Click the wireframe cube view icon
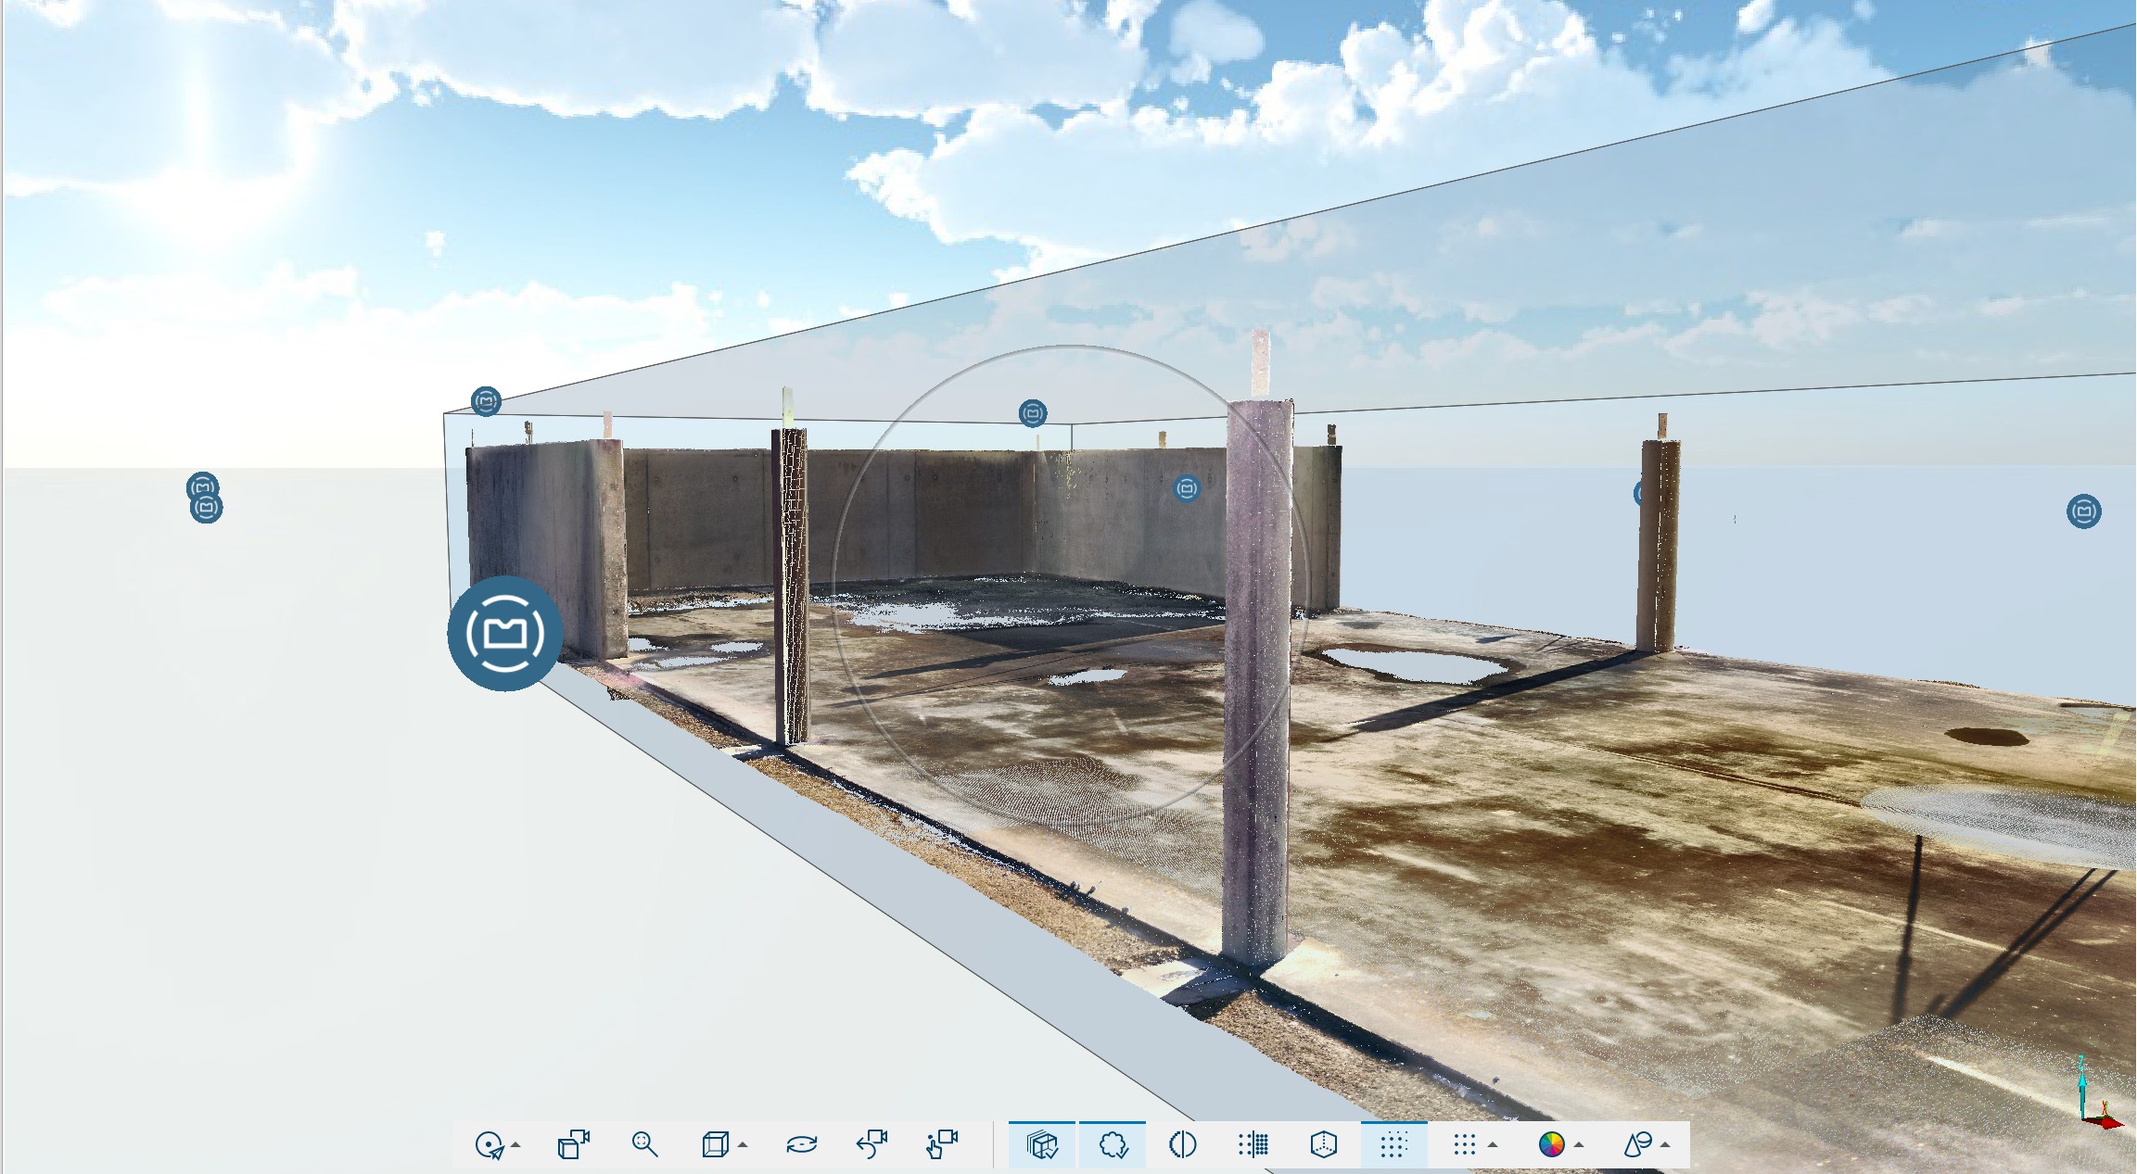The image size is (2137, 1174). [715, 1145]
